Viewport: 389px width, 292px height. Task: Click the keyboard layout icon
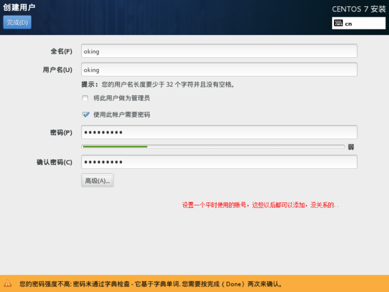(x=338, y=23)
